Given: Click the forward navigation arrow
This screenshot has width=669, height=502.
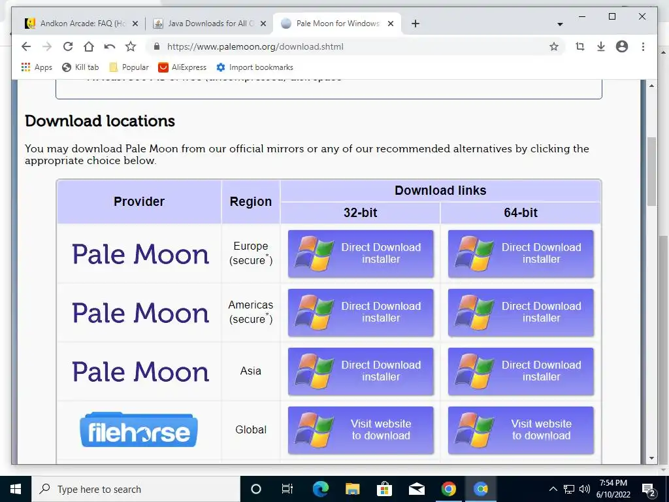Looking at the screenshot, I should (47, 46).
